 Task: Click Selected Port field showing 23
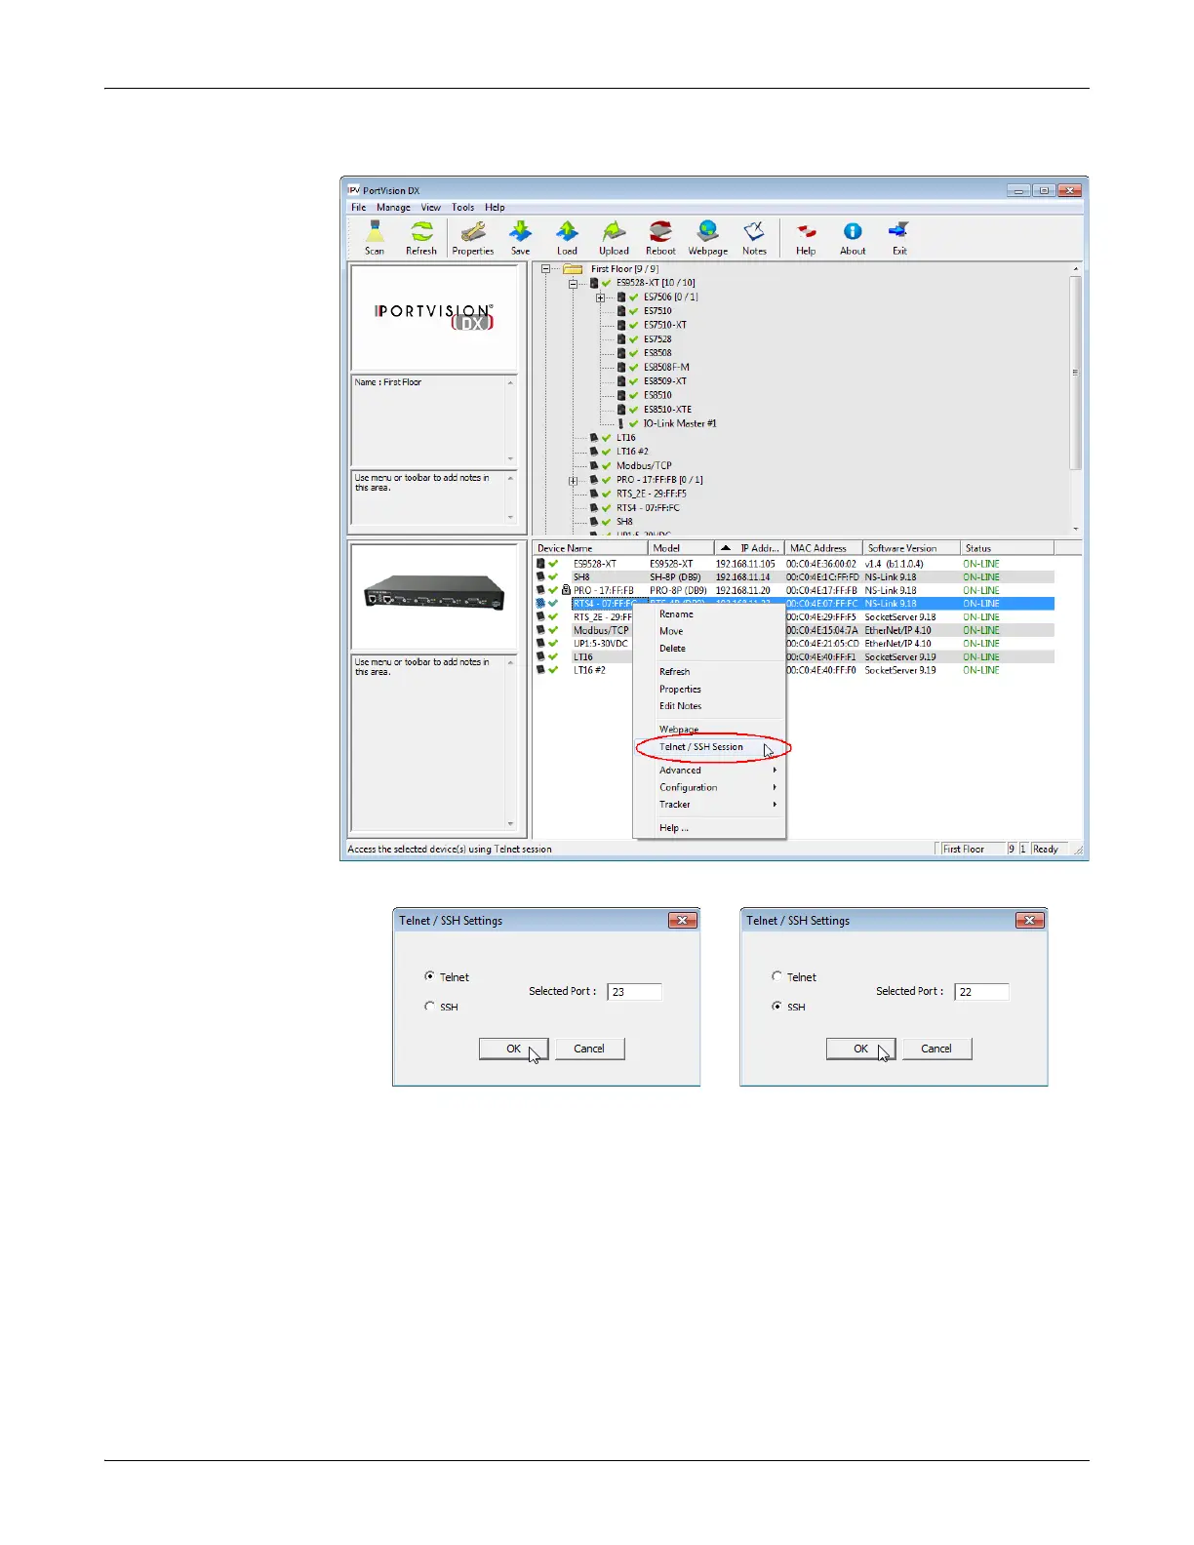[634, 992]
